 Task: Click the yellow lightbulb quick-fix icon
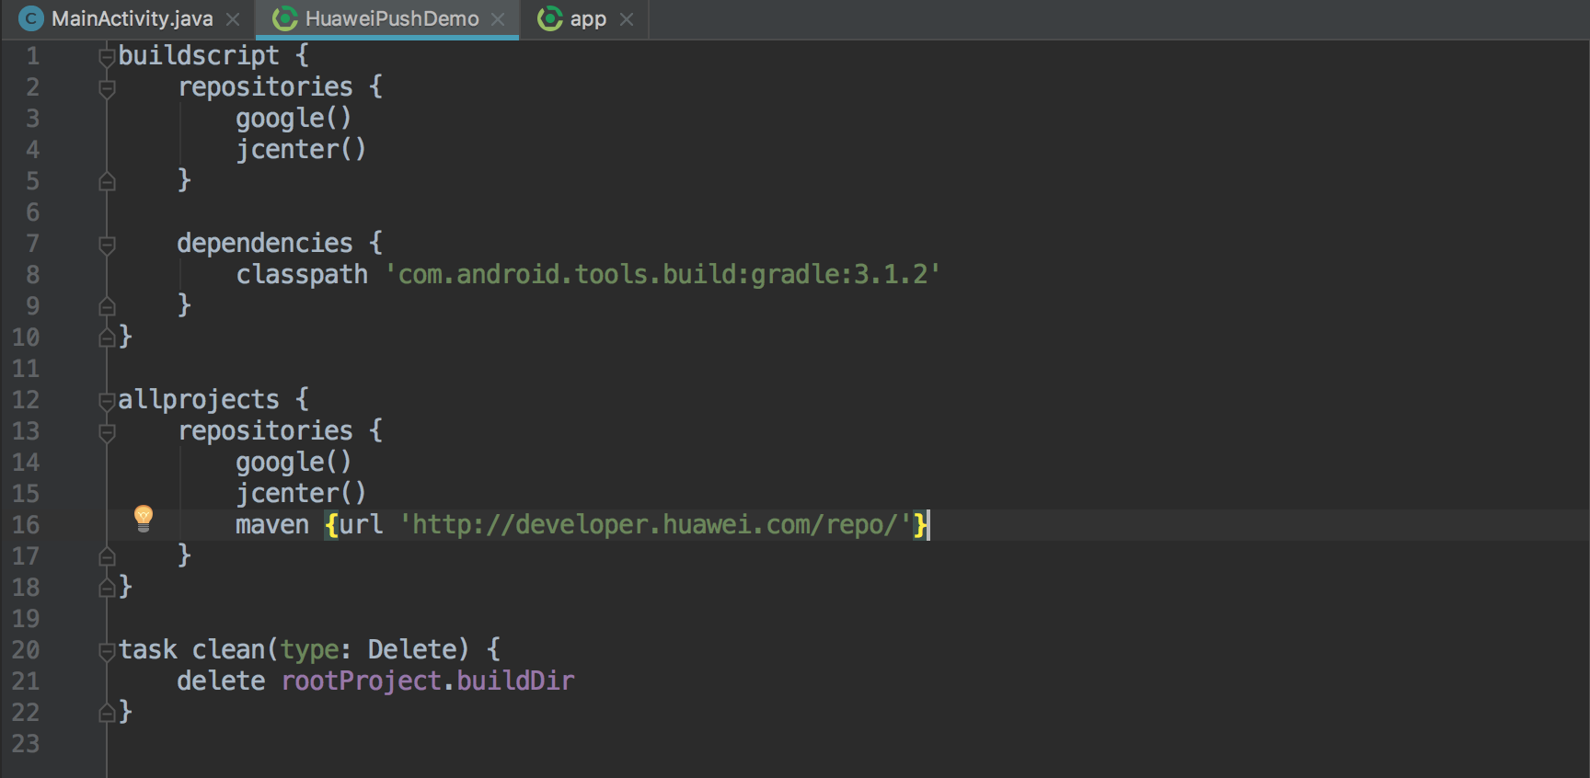(144, 518)
